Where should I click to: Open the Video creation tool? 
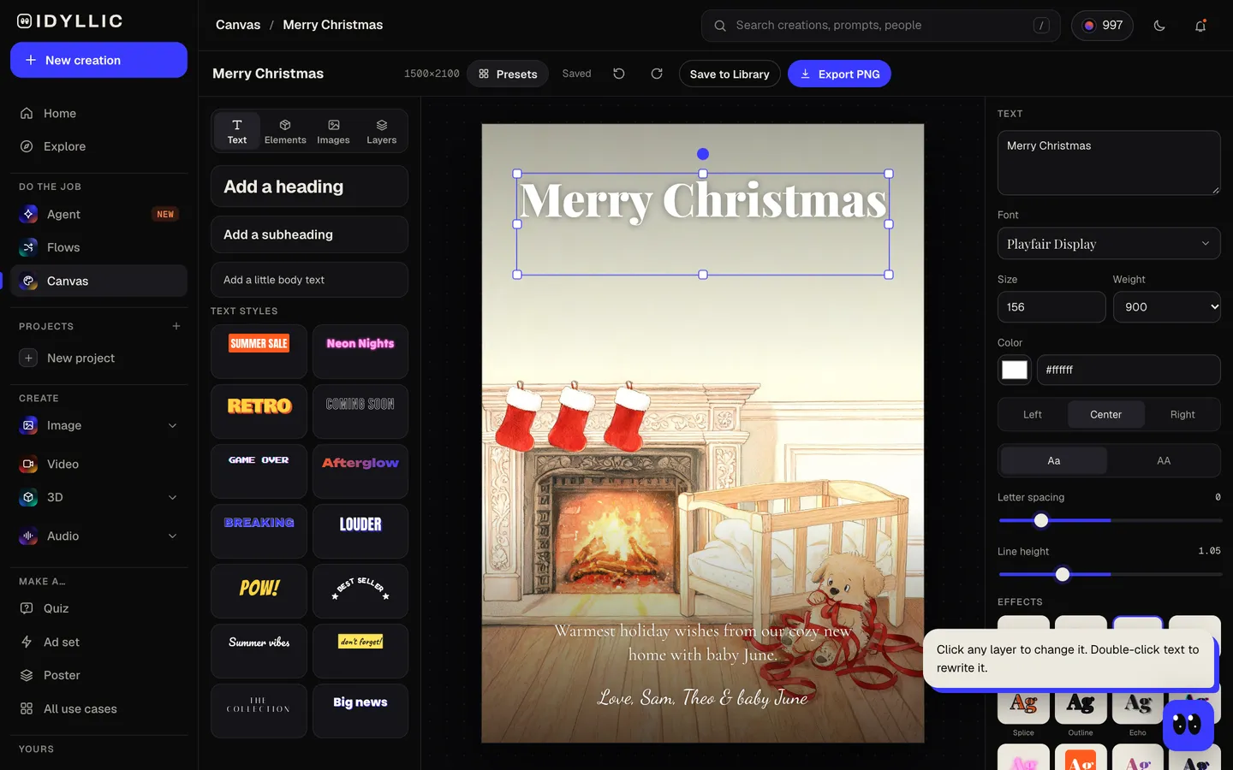pyautogui.click(x=98, y=464)
